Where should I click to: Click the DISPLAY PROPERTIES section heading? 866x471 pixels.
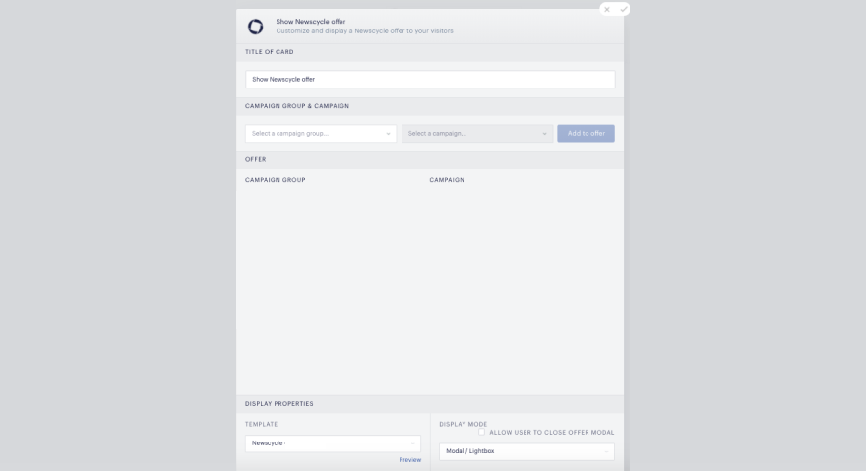(278, 403)
